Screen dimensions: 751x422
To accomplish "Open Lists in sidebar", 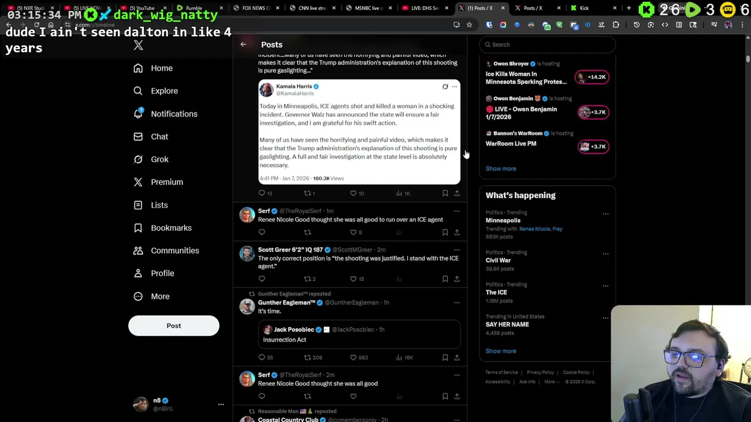I will pos(151,205).
